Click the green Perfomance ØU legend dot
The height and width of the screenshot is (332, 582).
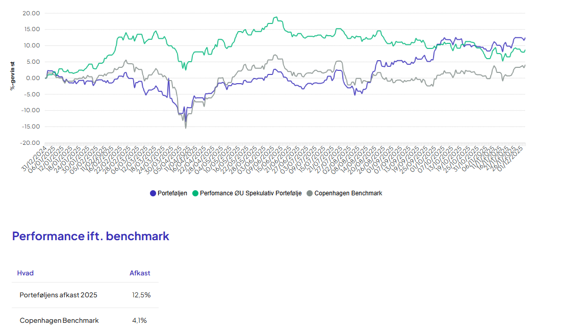pos(195,193)
